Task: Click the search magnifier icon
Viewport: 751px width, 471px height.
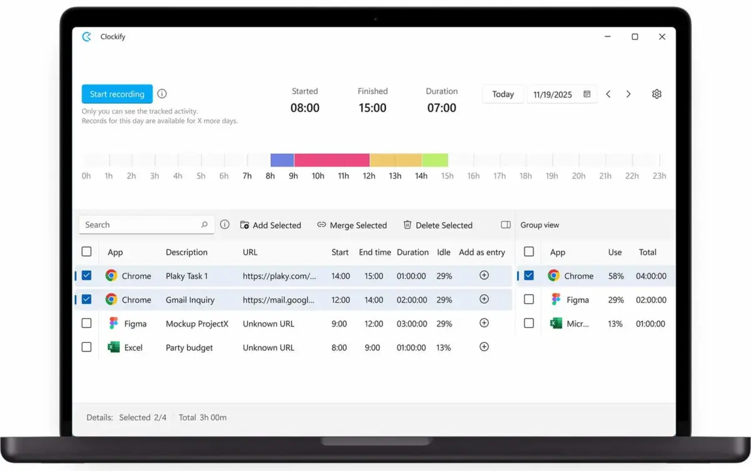Action: click(204, 225)
